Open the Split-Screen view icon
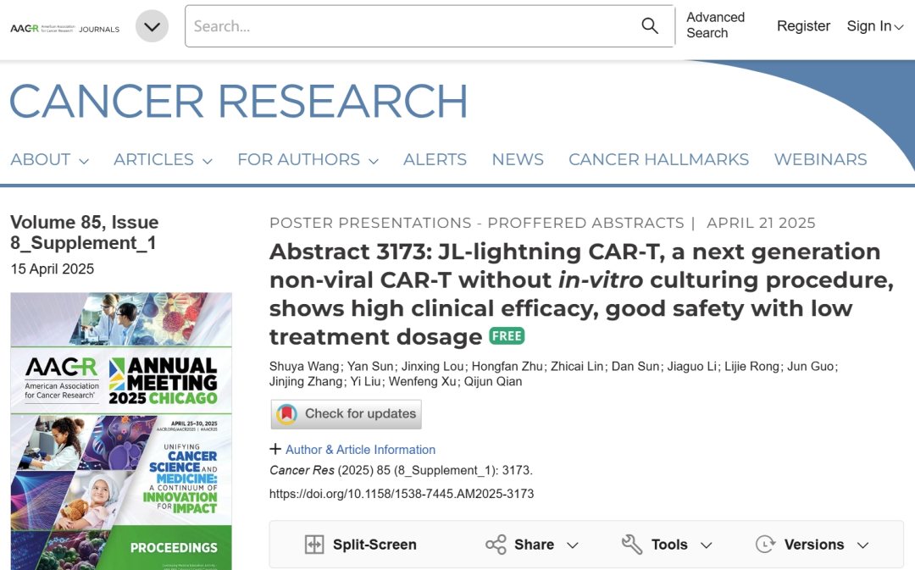This screenshot has height=570, width=915. point(314,545)
